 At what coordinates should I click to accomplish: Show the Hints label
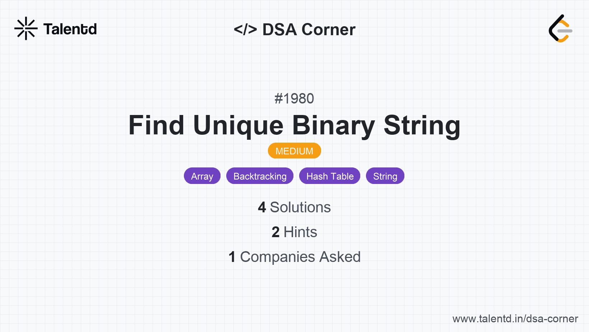point(300,232)
